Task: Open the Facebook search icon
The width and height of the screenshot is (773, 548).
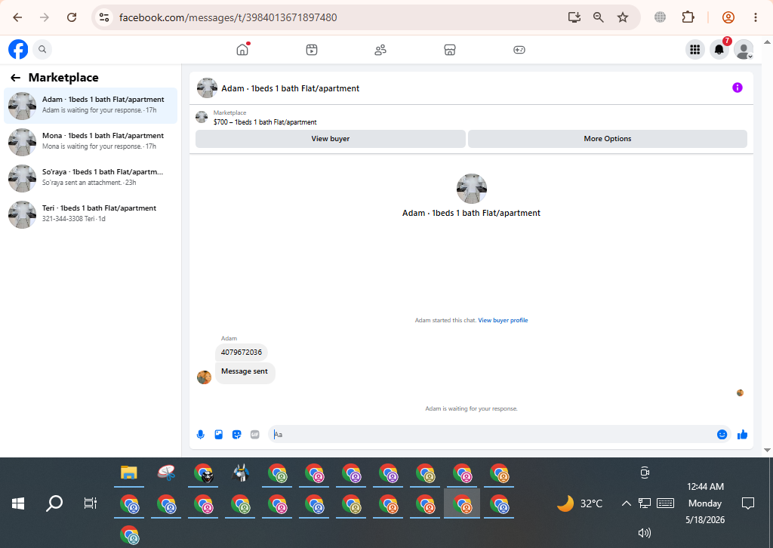Action: click(42, 49)
